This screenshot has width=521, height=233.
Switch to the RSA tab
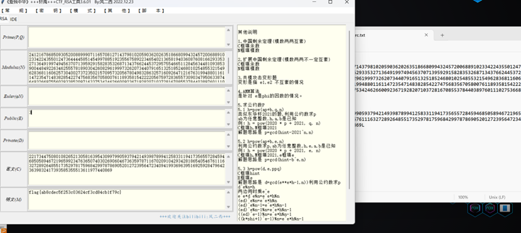tap(4, 19)
